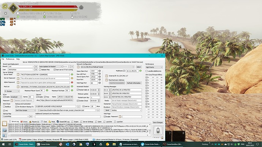Expand the High Priority performance dropdown
Image resolution: width=262 pixels, height=147 pixels.
(x=154, y=67)
